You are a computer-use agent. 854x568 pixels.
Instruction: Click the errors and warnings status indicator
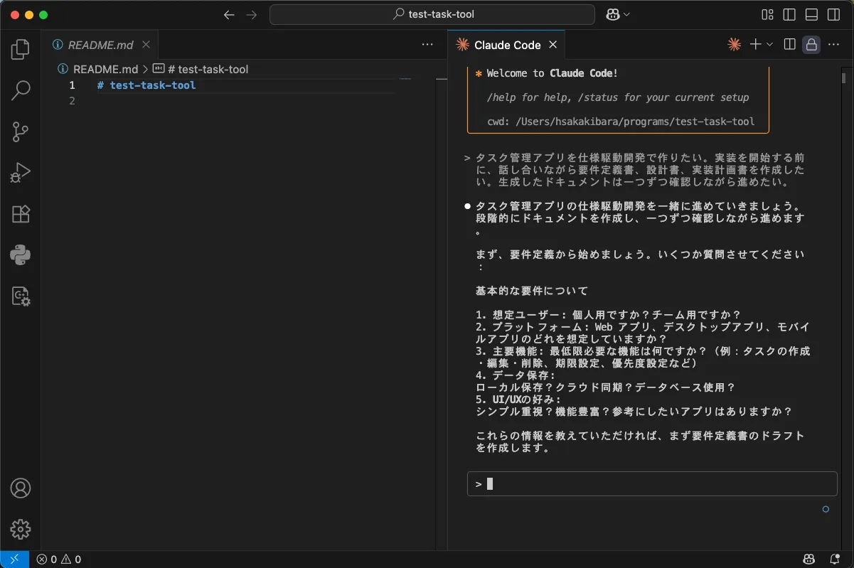[59, 559]
